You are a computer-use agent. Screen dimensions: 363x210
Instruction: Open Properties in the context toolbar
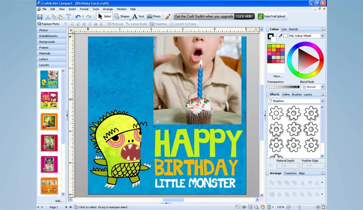coord(158,24)
